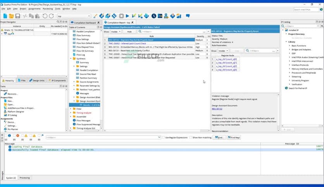Click the violation description vertical scrollbar
Viewport: 324px width, 187px height.
(278, 112)
